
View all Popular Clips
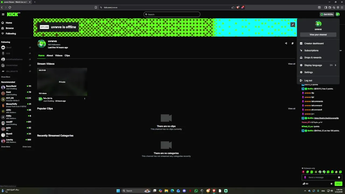(x=292, y=109)
